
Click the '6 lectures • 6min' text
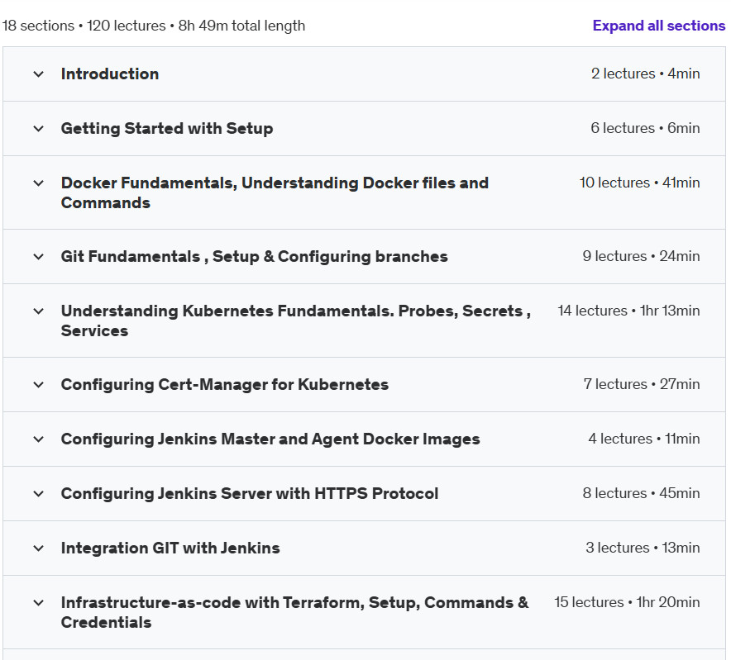pos(645,128)
